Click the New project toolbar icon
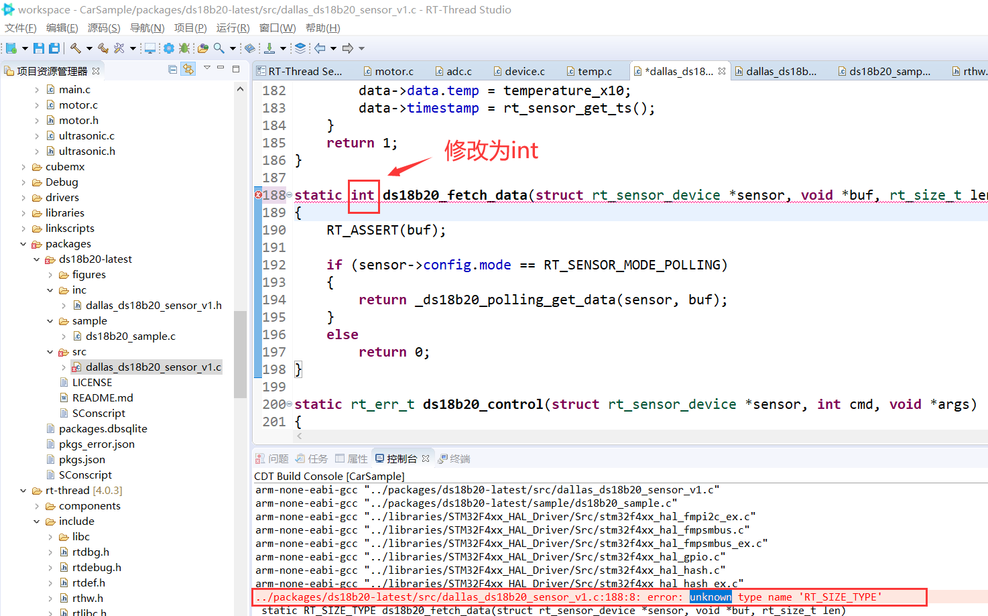 pyautogui.click(x=11, y=48)
